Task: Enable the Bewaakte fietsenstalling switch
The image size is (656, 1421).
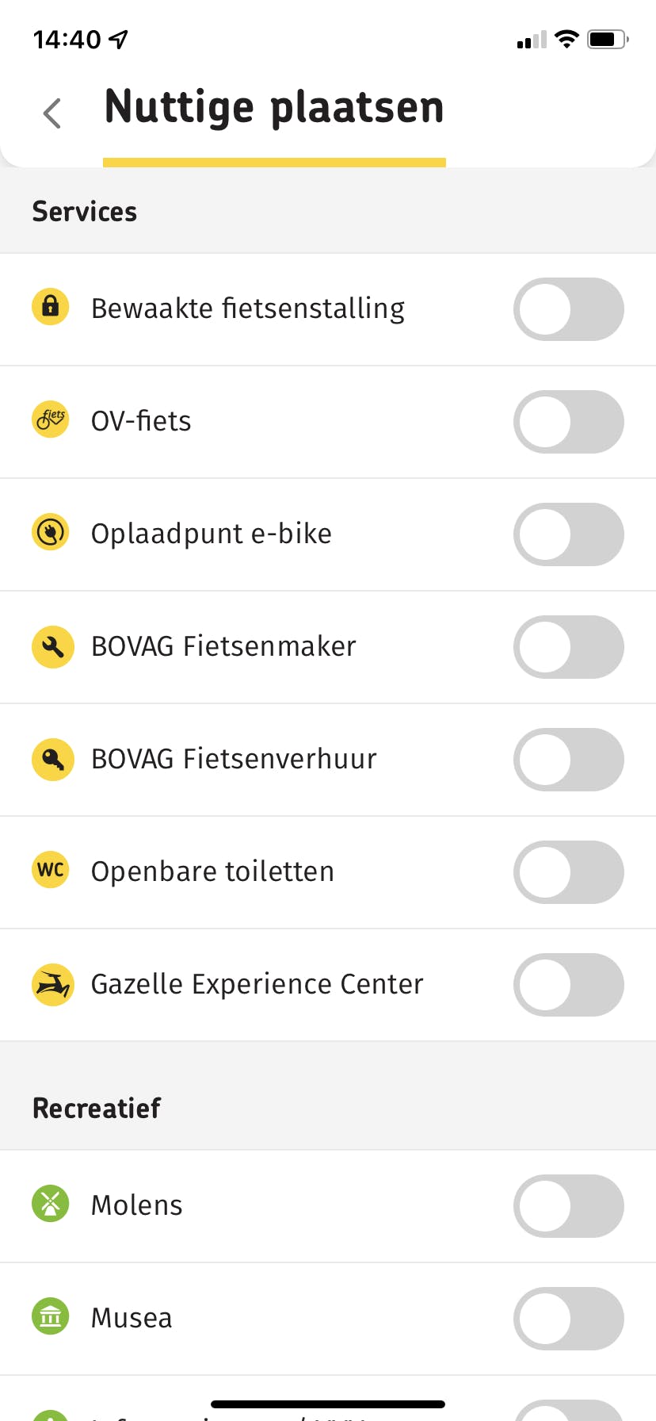Action: point(568,309)
